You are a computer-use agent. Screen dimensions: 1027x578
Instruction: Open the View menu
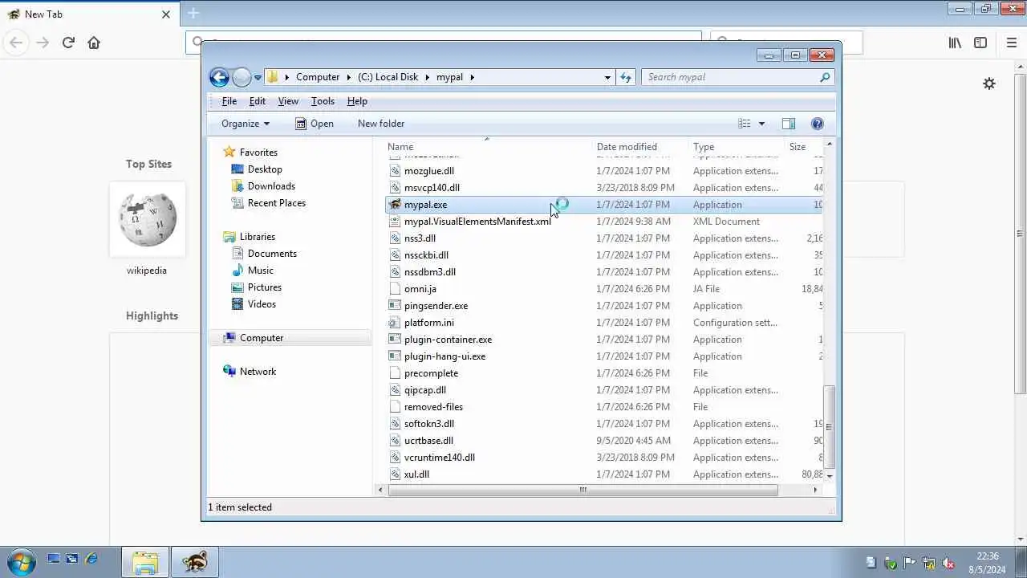pos(288,101)
